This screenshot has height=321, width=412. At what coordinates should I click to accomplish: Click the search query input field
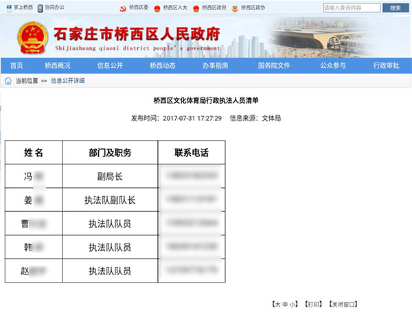point(352,8)
